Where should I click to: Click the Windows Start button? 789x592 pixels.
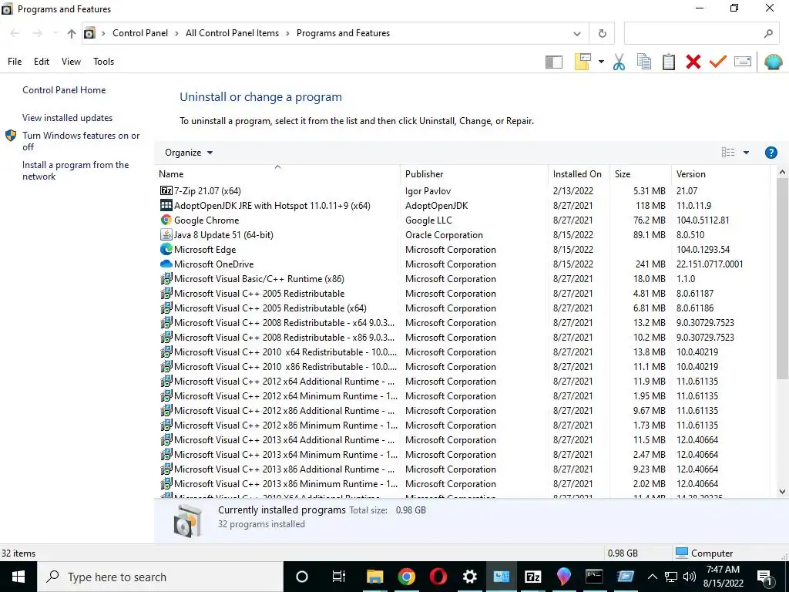(x=18, y=577)
